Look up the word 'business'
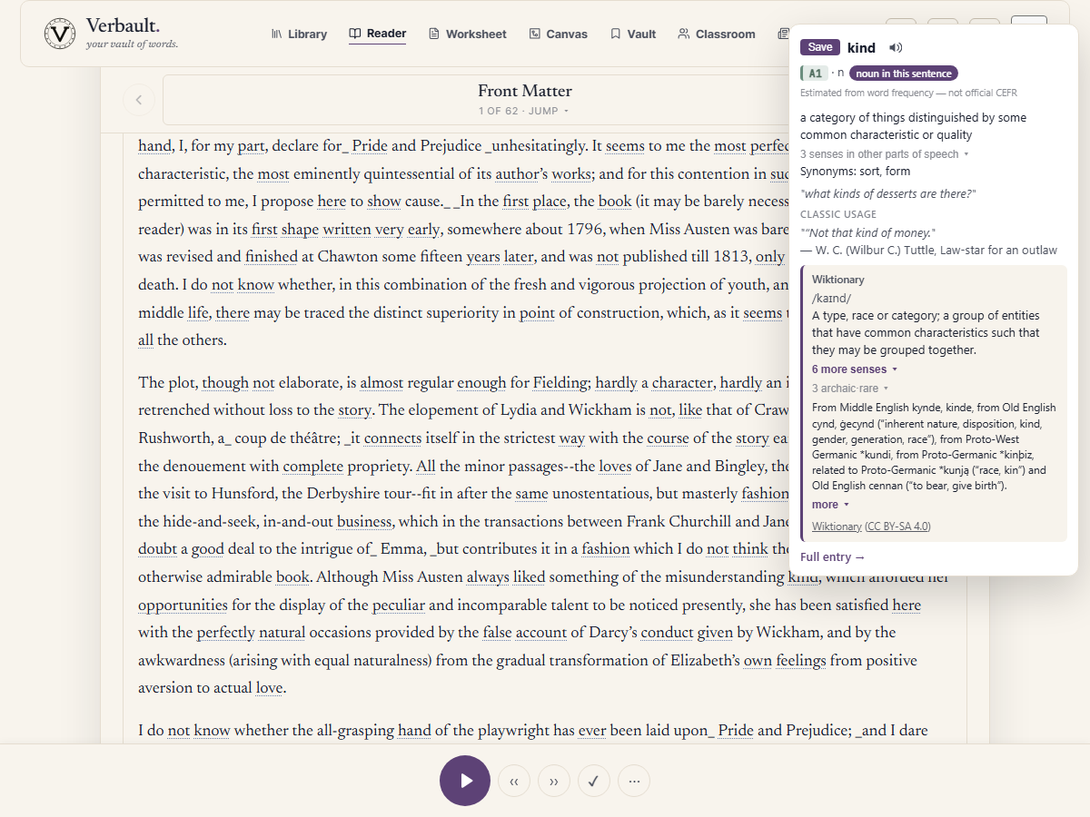The height and width of the screenshot is (817, 1090). [364, 522]
